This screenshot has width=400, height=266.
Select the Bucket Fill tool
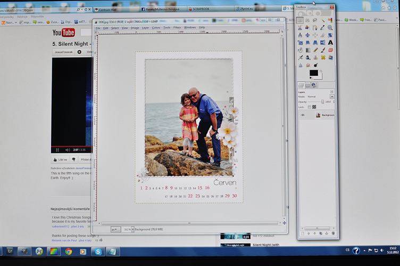[300, 50]
